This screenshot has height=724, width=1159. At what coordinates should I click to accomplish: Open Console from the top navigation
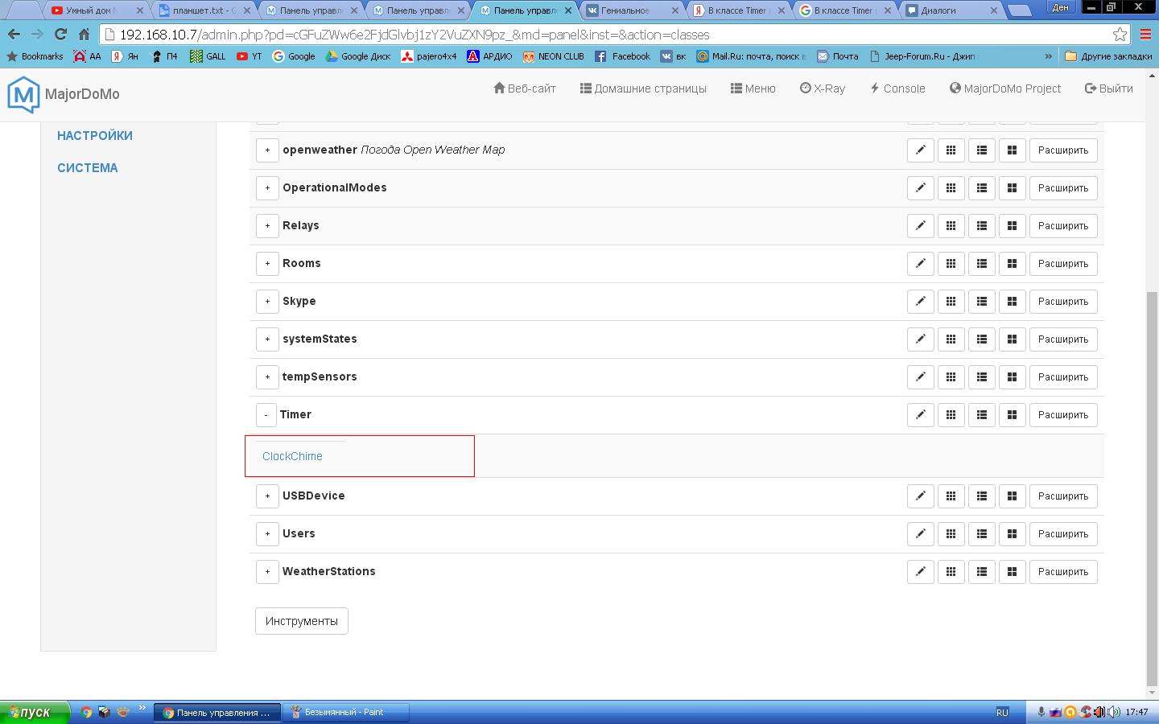(897, 88)
